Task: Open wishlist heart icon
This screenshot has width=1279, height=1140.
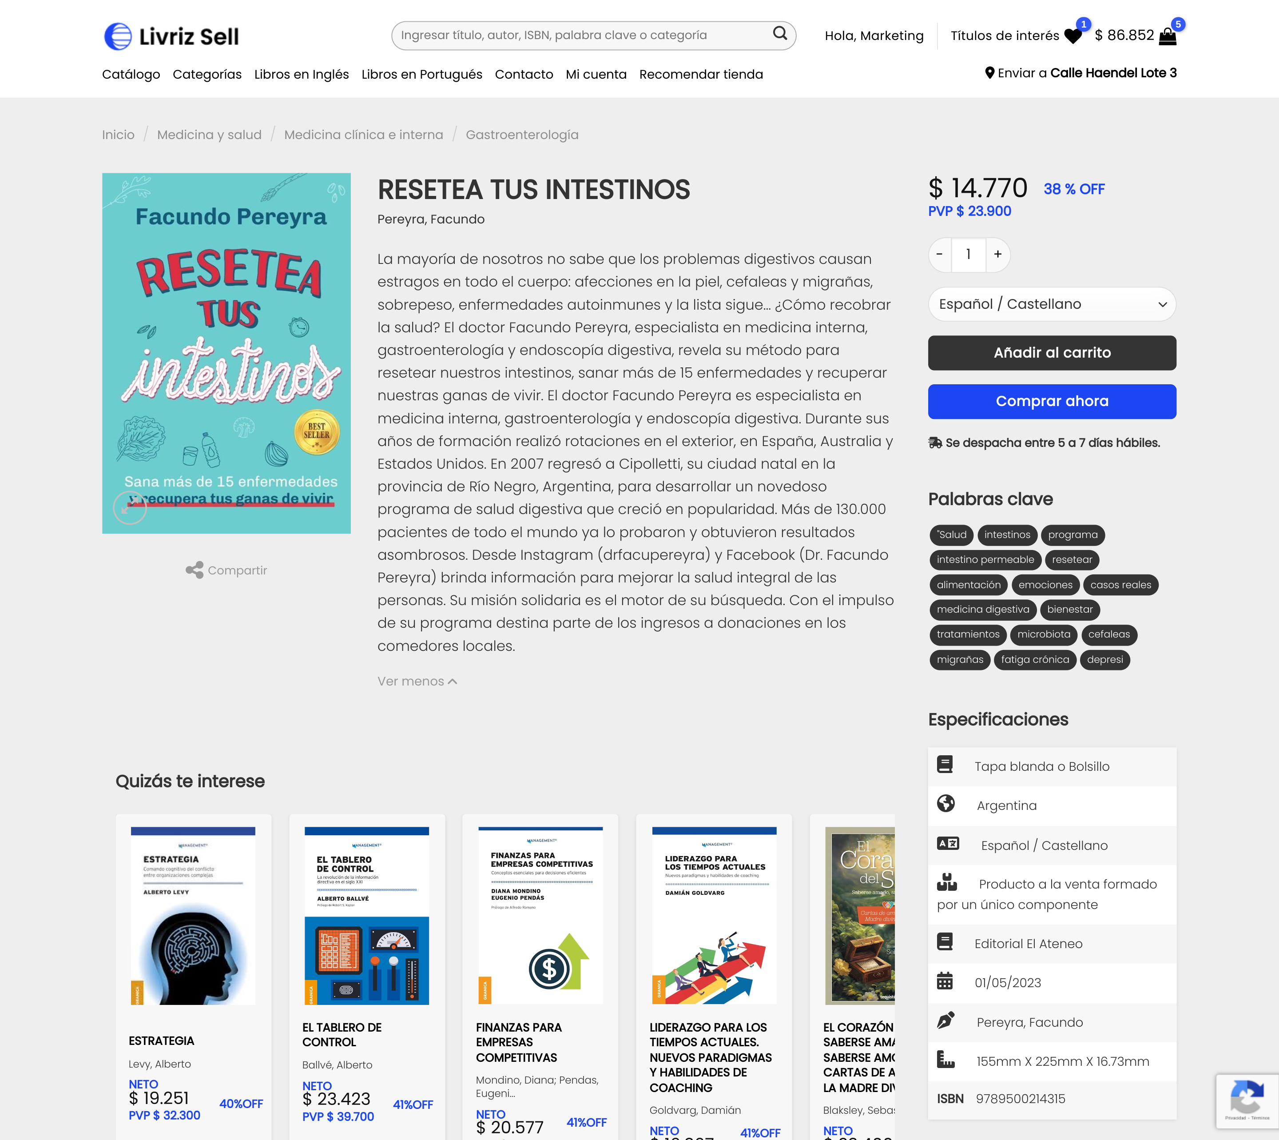Action: point(1072,36)
